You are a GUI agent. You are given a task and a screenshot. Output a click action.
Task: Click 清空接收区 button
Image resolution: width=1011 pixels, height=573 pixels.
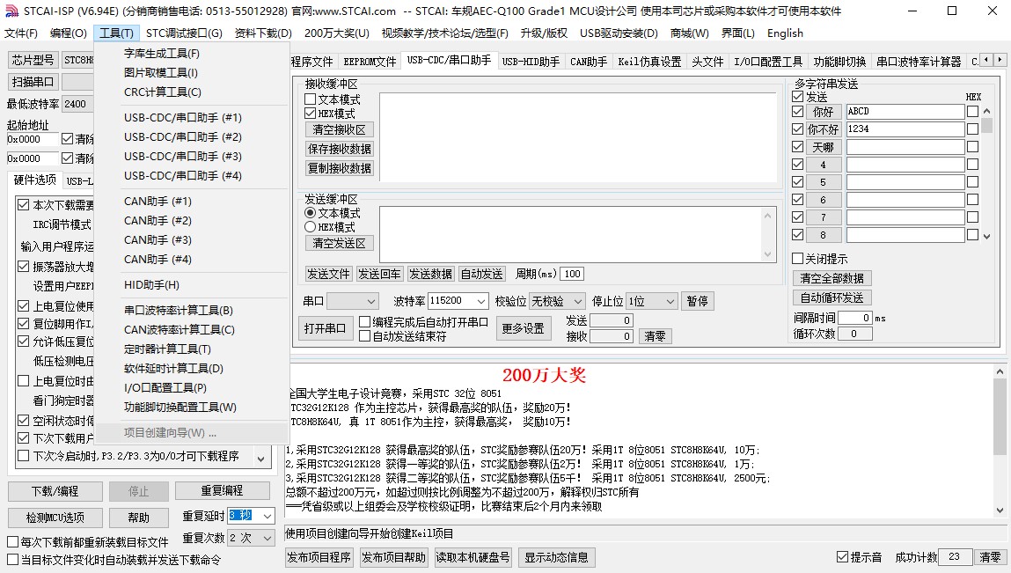[339, 129]
